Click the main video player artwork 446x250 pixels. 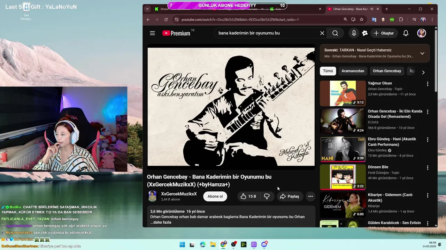pos(231,107)
